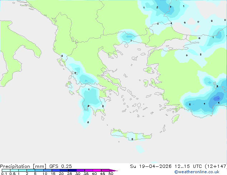Click the "(12+147)" forecast offset text
227x175 pixels.
216,166
